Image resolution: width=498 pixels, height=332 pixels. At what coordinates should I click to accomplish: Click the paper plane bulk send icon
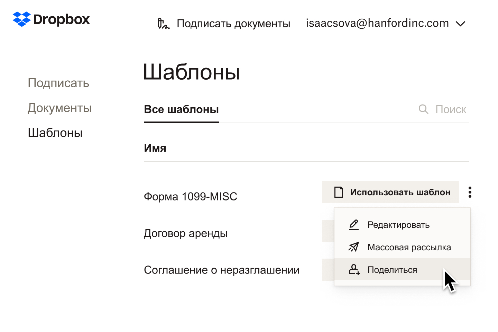click(x=354, y=247)
